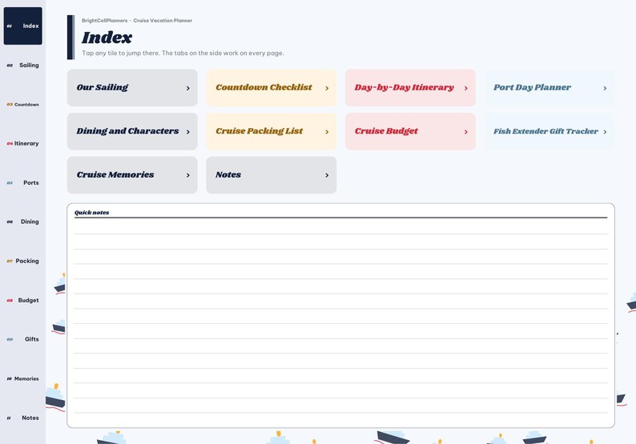The width and height of the screenshot is (636, 444).
Task: Open the Packing side tab
Action: tap(22, 261)
